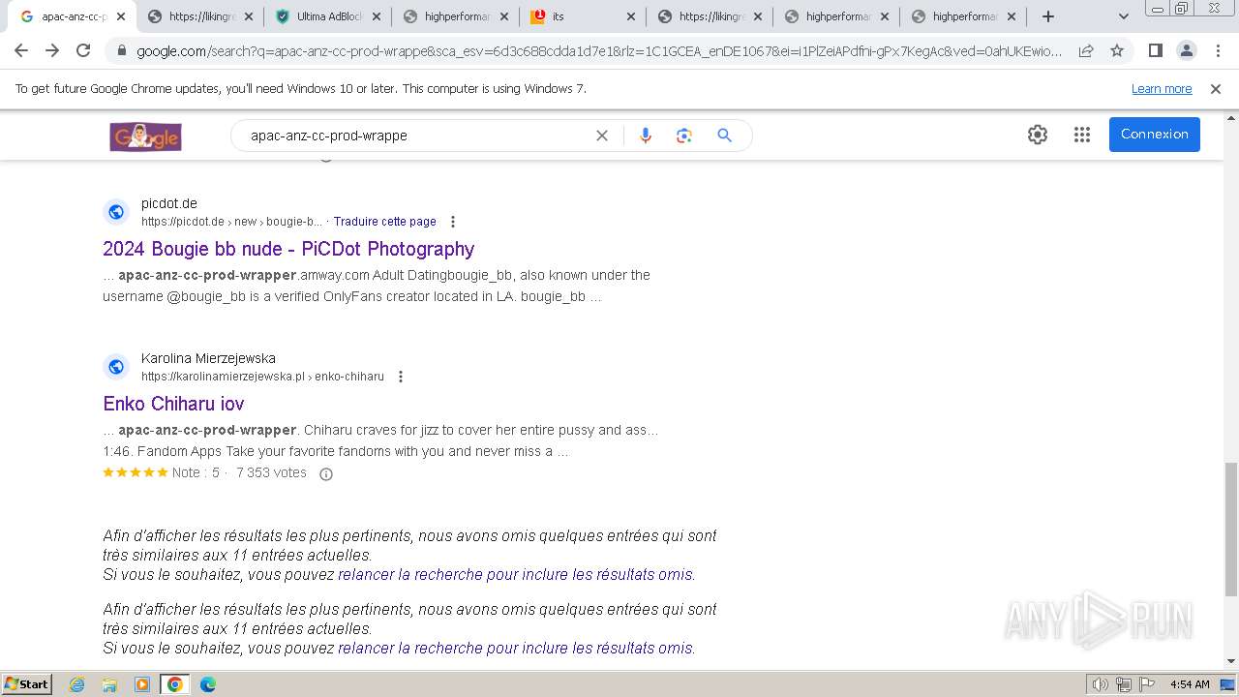Click Learn more link
This screenshot has width=1239, height=697.
(x=1162, y=89)
